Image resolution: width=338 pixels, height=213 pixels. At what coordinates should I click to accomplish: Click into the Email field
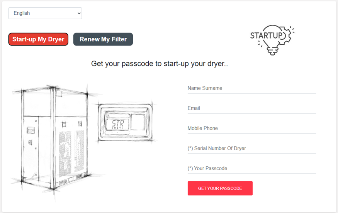pos(251,108)
